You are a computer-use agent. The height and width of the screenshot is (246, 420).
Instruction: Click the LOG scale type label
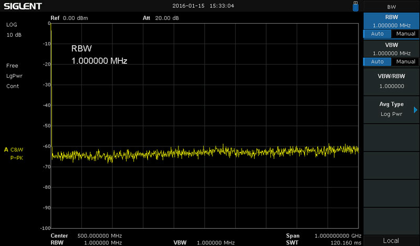point(12,25)
